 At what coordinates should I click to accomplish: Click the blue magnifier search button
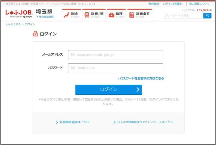click(x=207, y=15)
